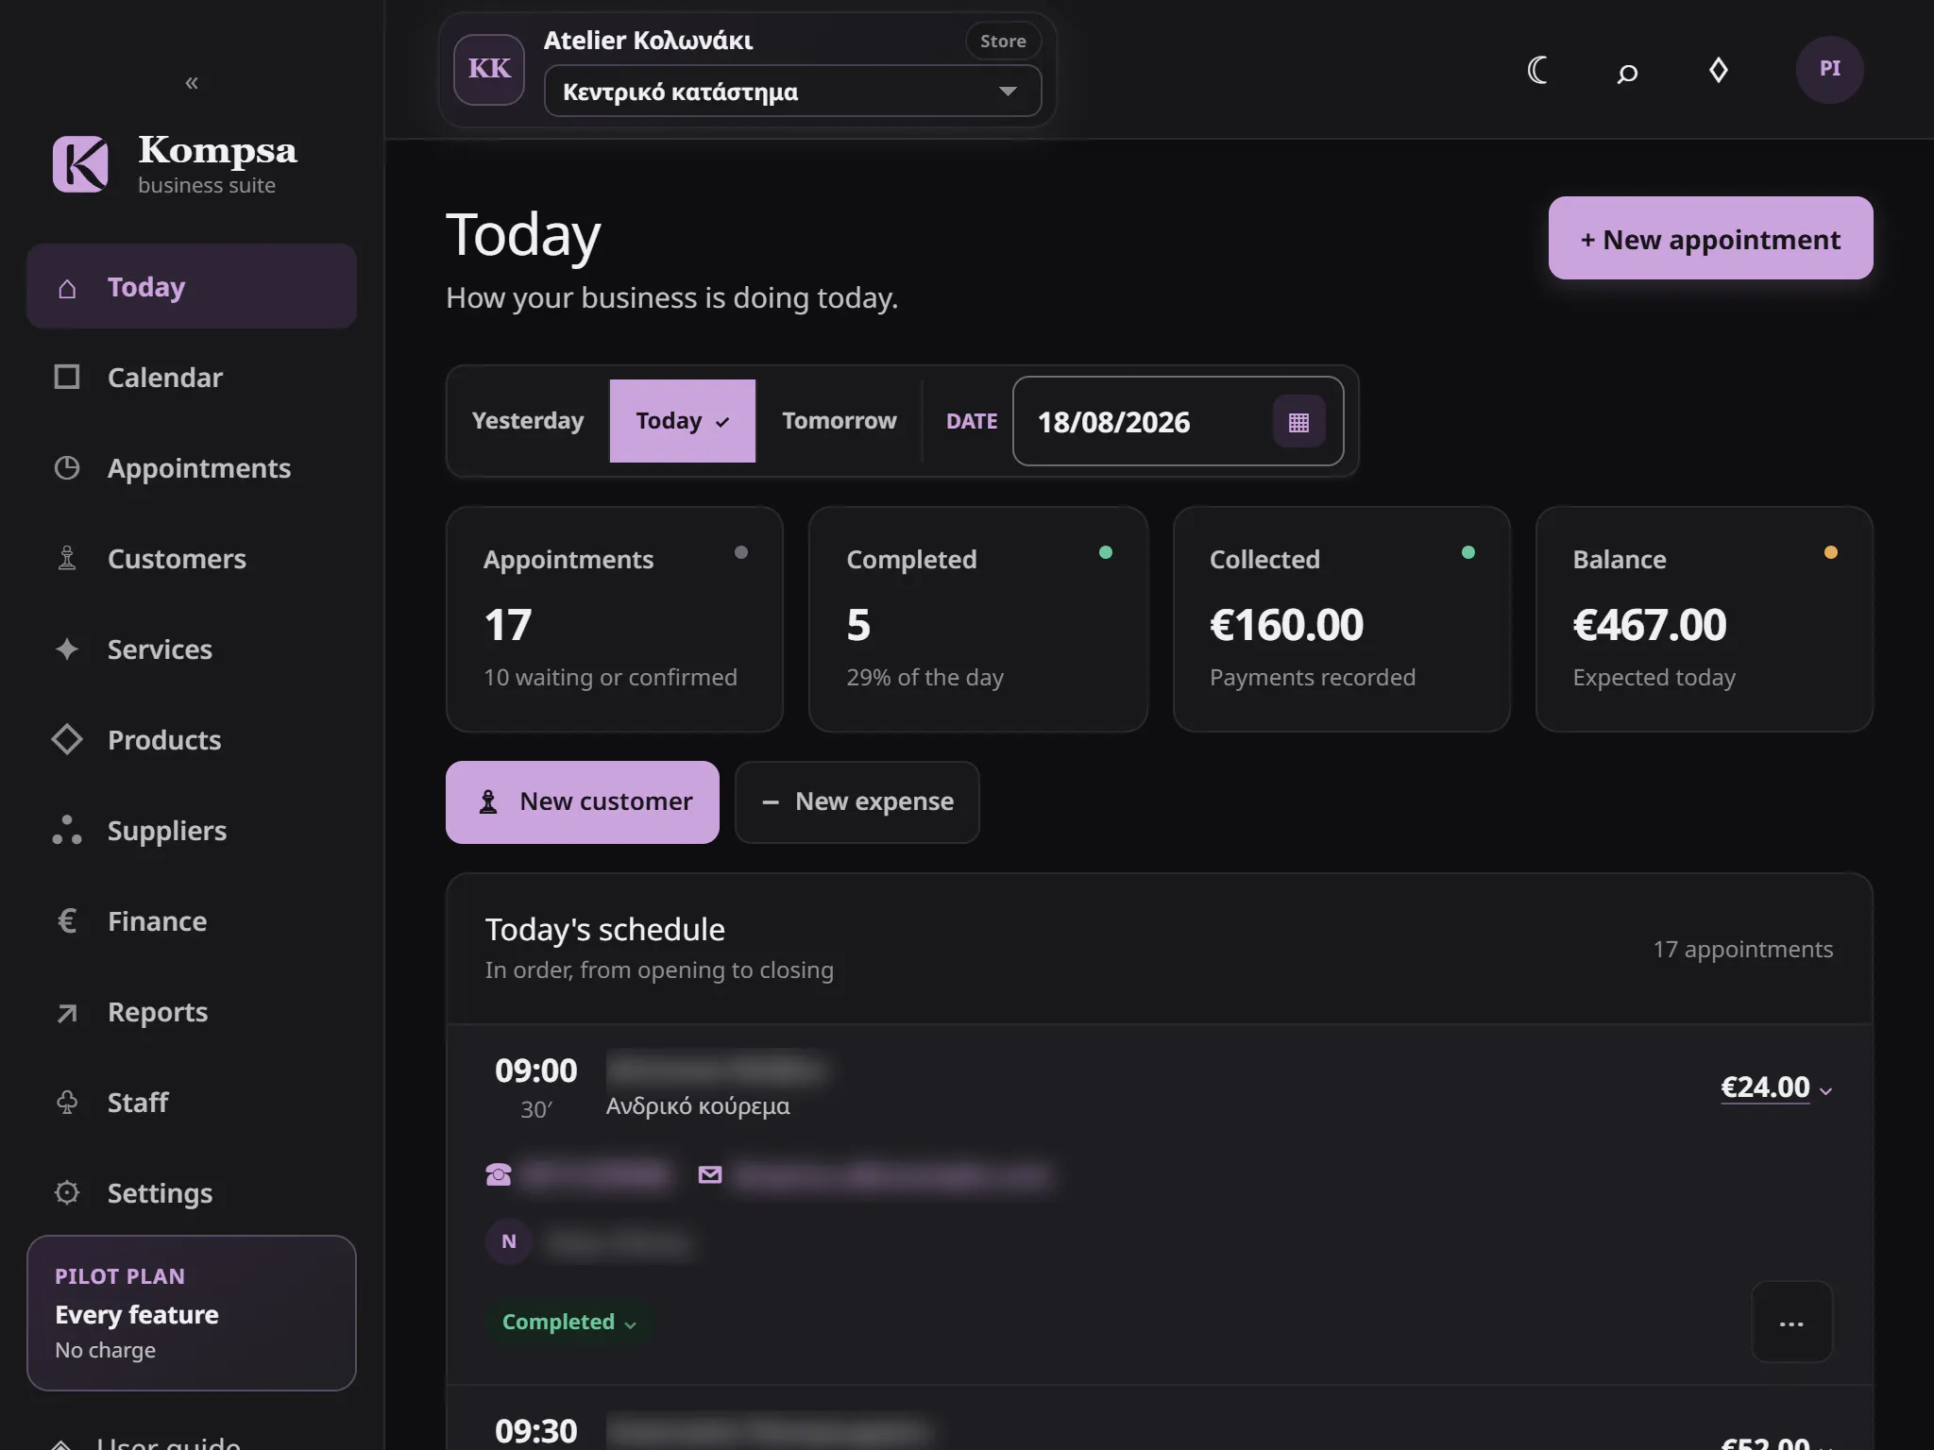Click the phone icon in 09:00 appointment
This screenshot has height=1450, width=1934.
(499, 1174)
